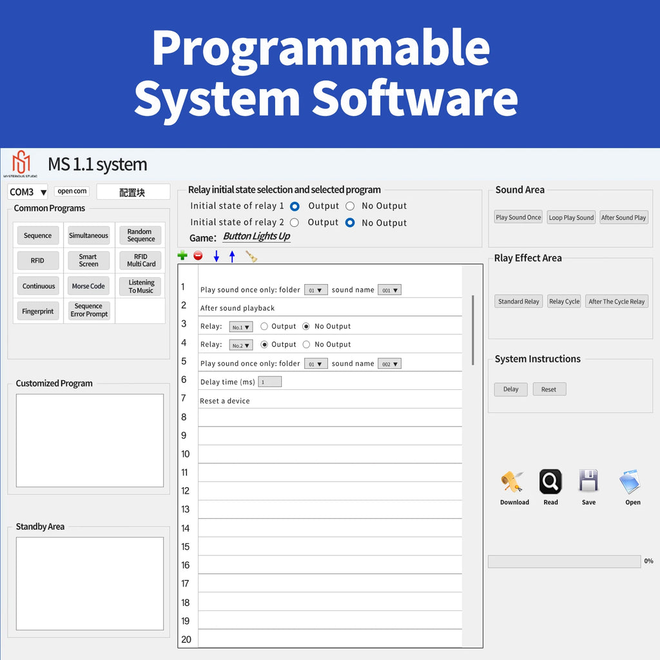Click the Delay time (ms) input field
Viewport: 660px width, 660px height.
tap(270, 382)
